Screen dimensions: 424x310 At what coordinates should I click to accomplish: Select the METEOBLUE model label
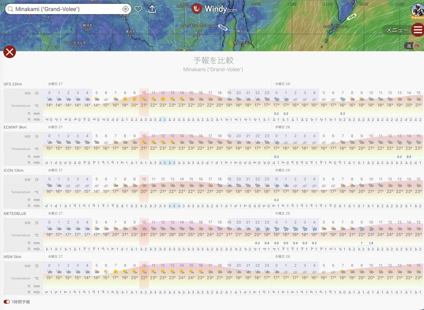click(x=15, y=213)
